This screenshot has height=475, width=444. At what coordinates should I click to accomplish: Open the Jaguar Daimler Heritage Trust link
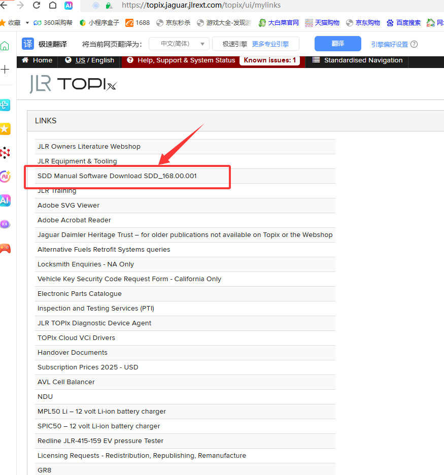click(185, 235)
